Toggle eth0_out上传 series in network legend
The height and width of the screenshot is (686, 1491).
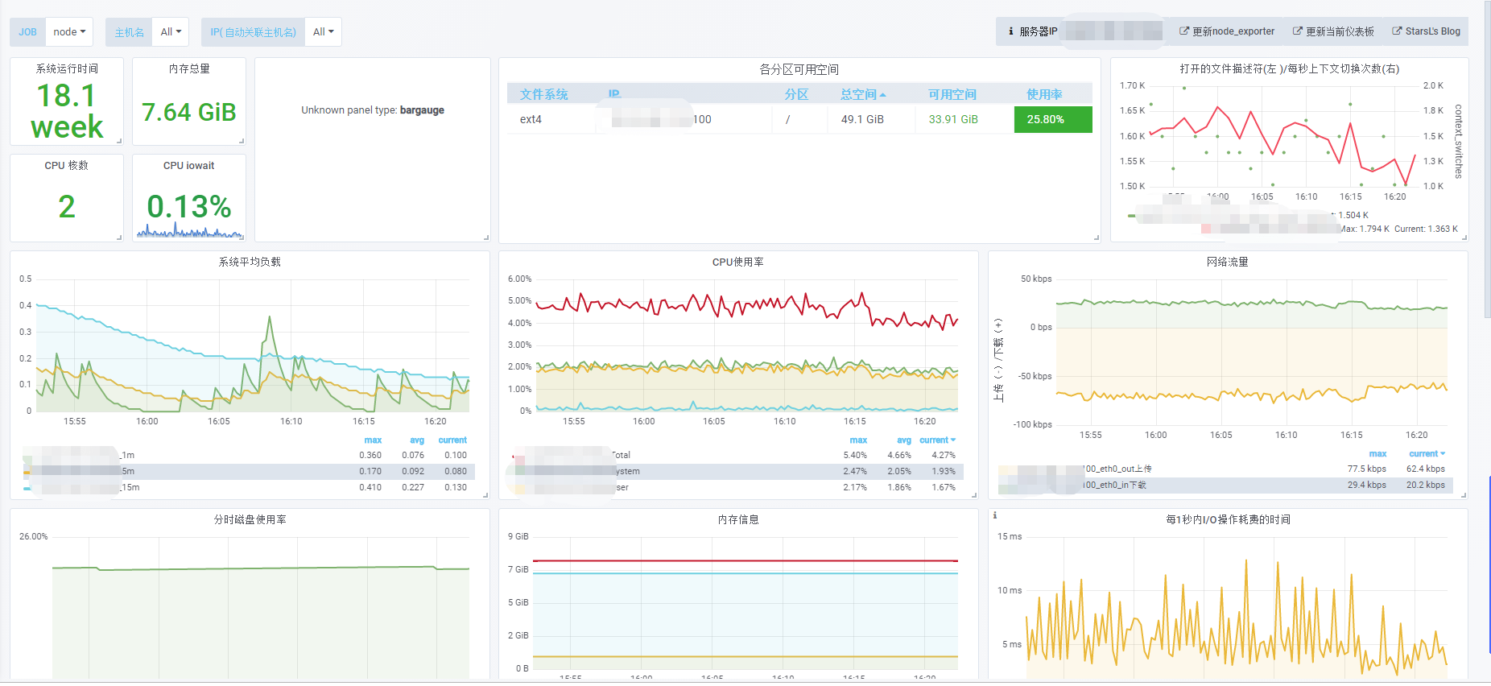[x=1118, y=469]
